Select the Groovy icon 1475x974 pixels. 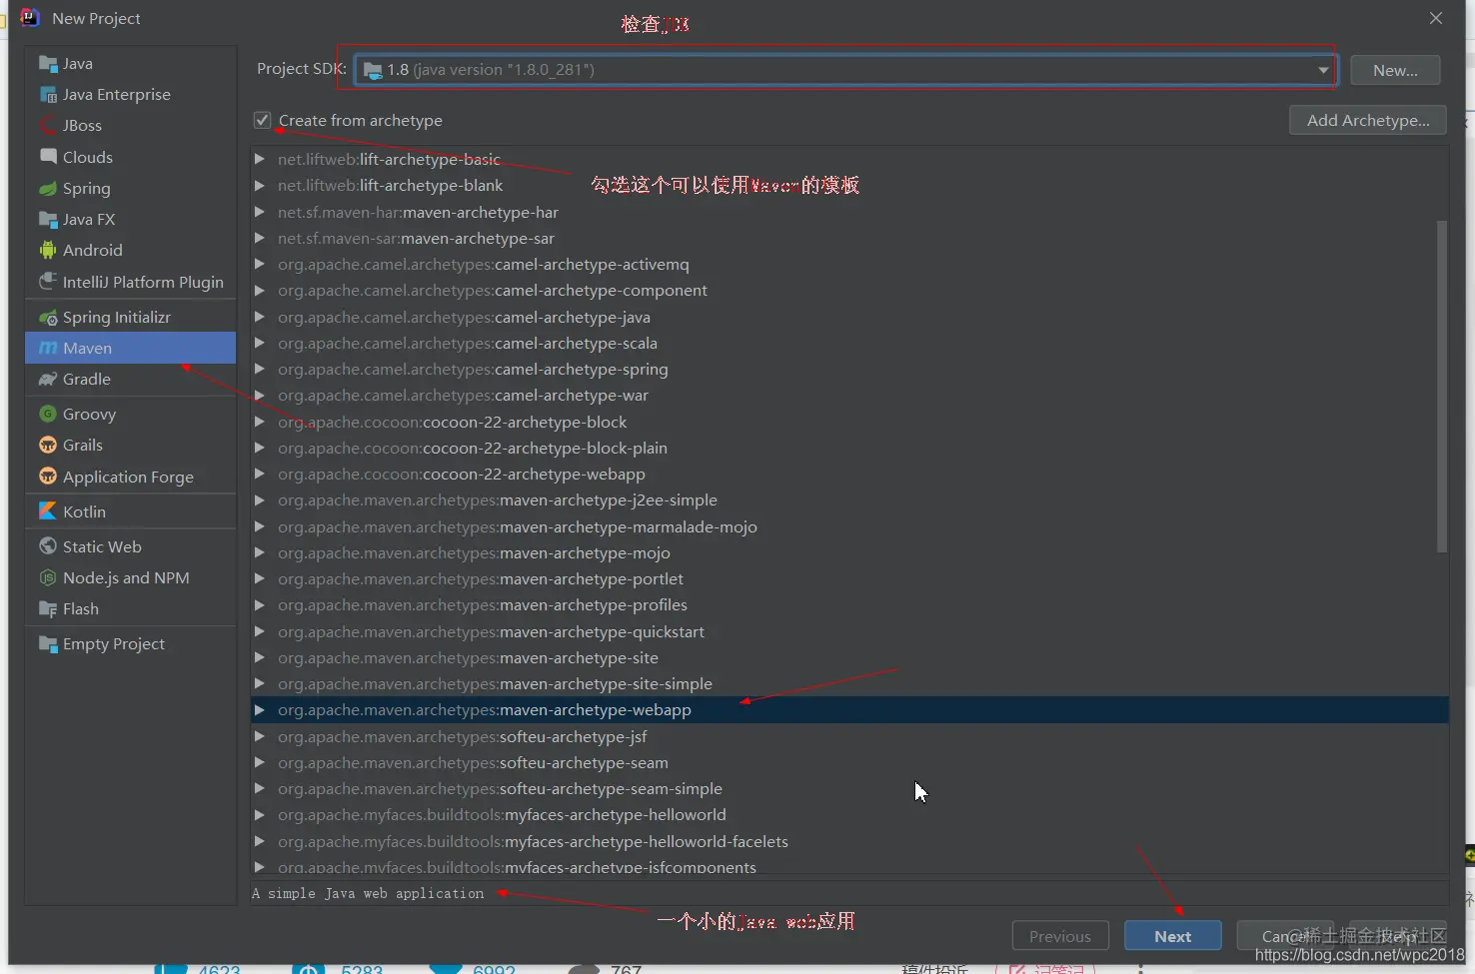48,415
